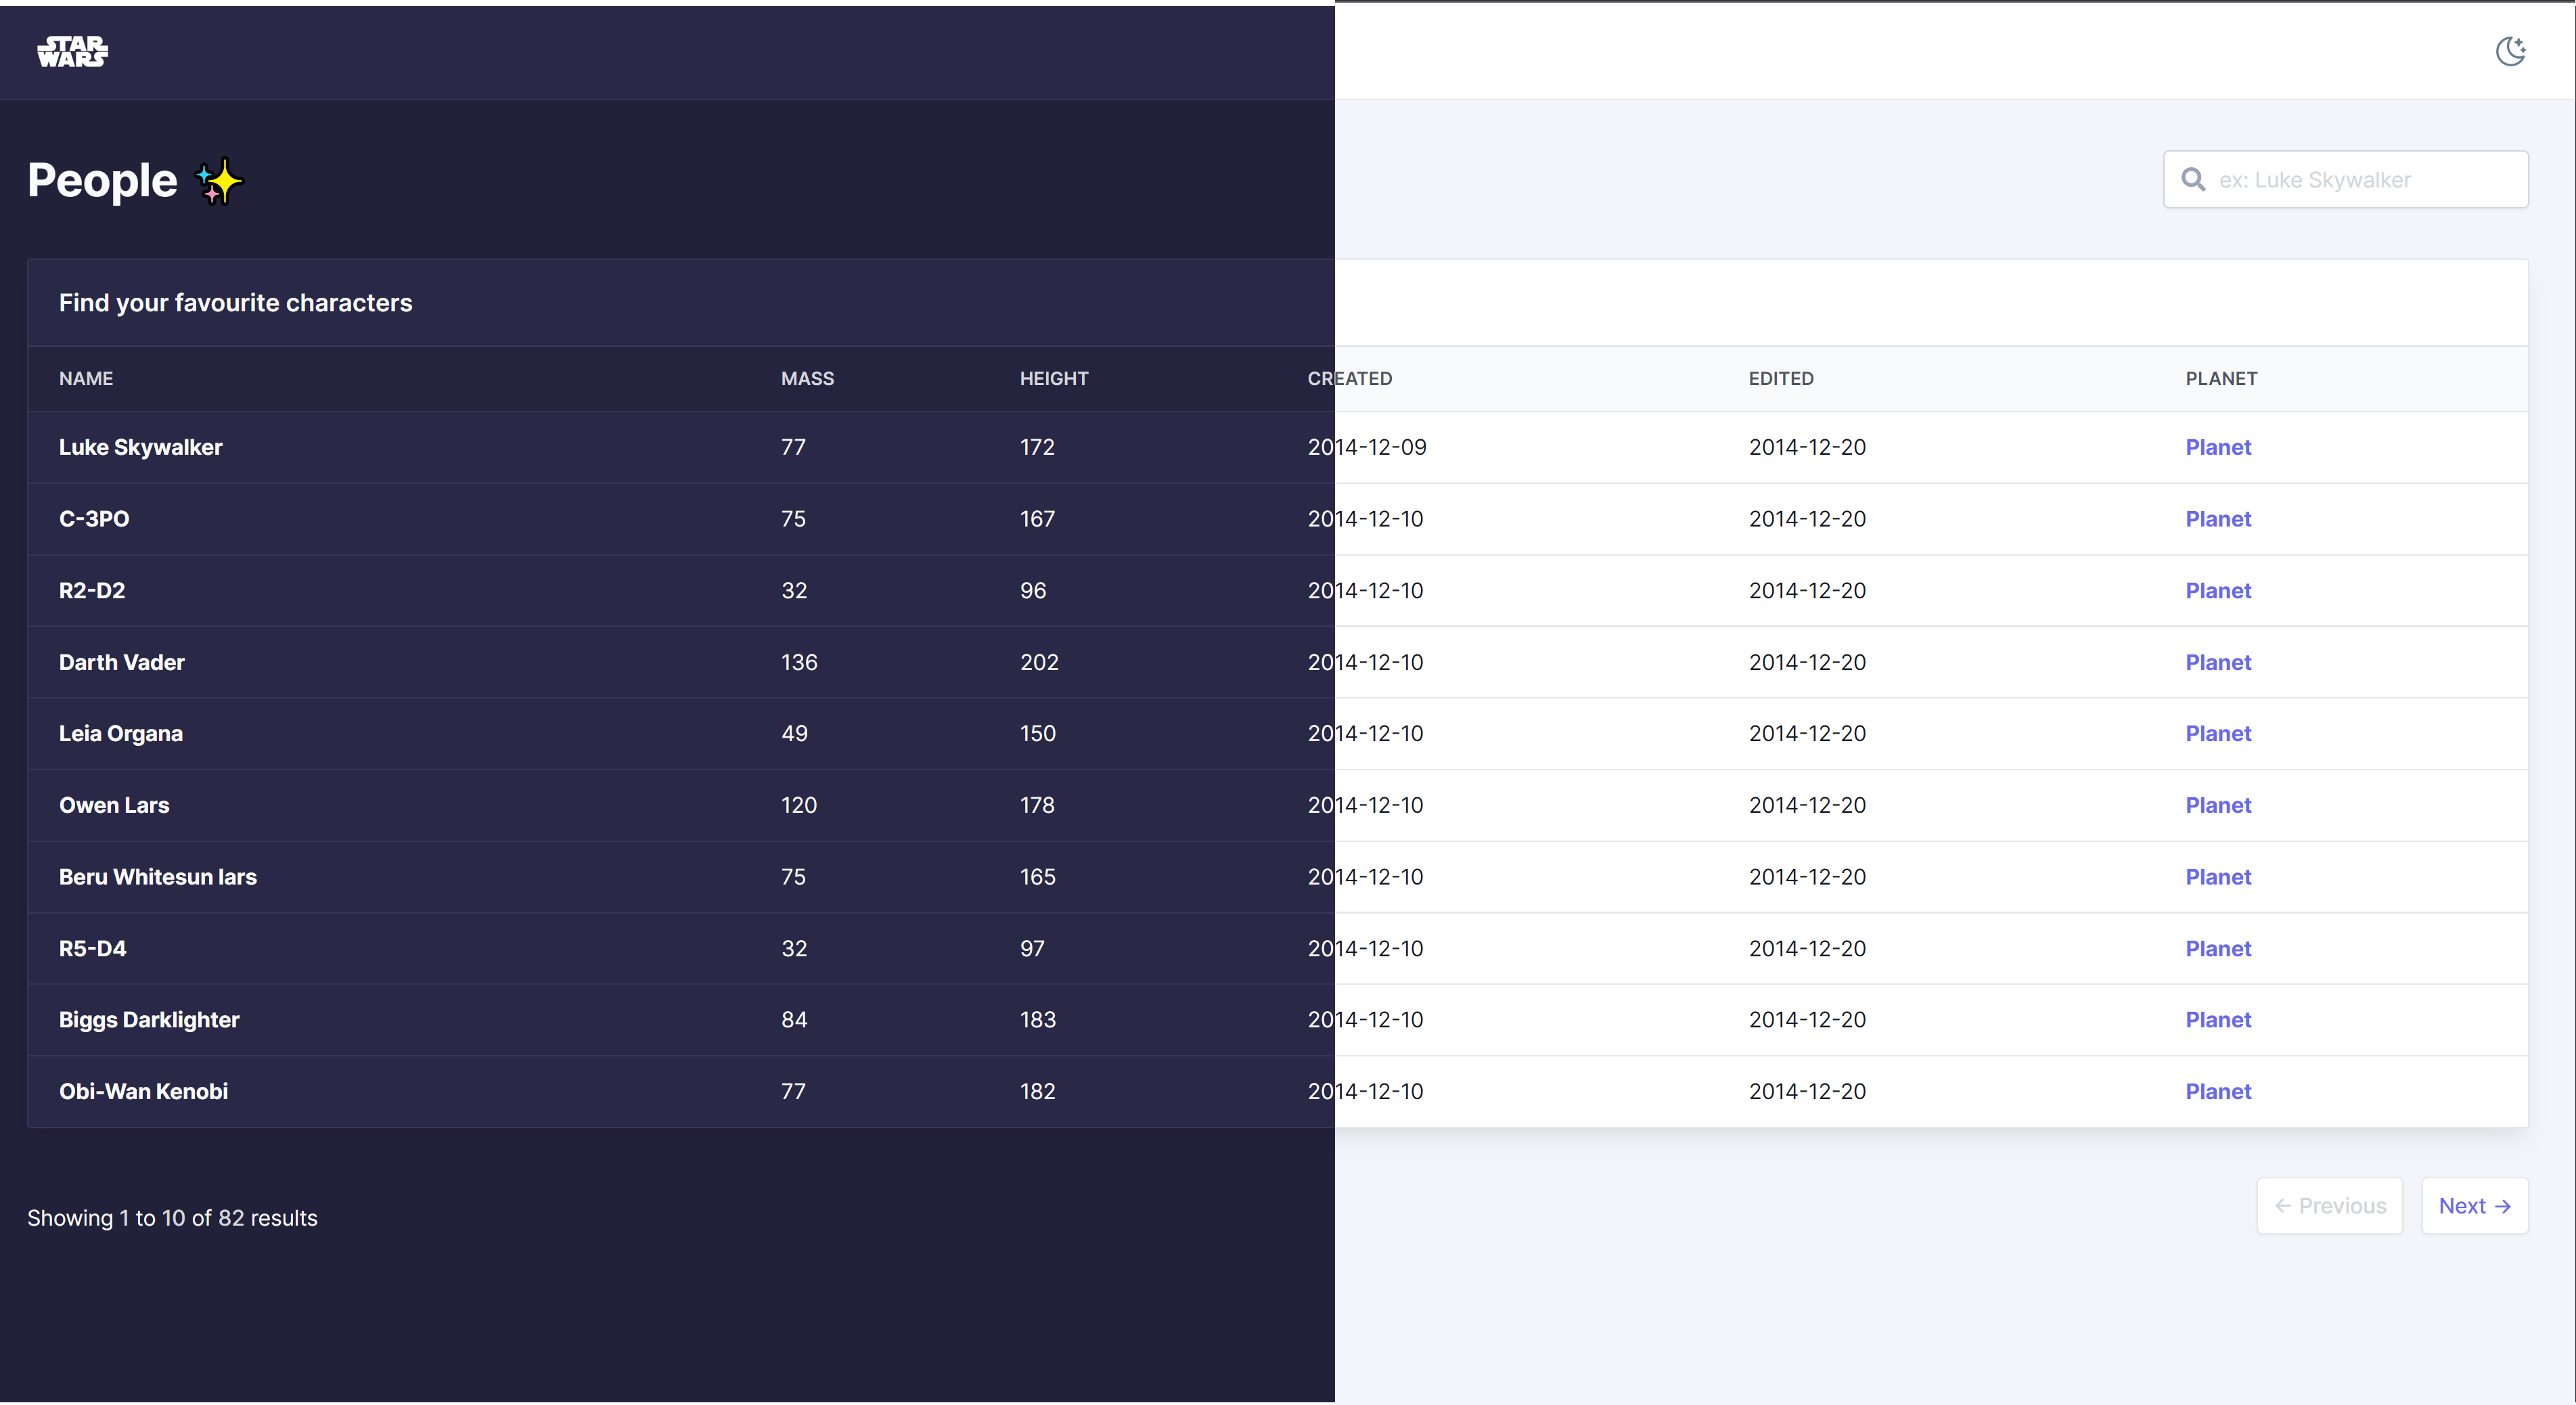Click the Star Wars logo
2576x1405 pixels.
click(x=73, y=51)
